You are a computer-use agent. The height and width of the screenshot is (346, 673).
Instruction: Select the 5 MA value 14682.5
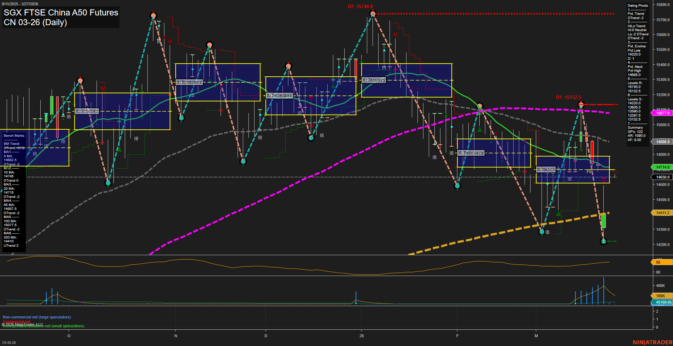tap(10, 160)
